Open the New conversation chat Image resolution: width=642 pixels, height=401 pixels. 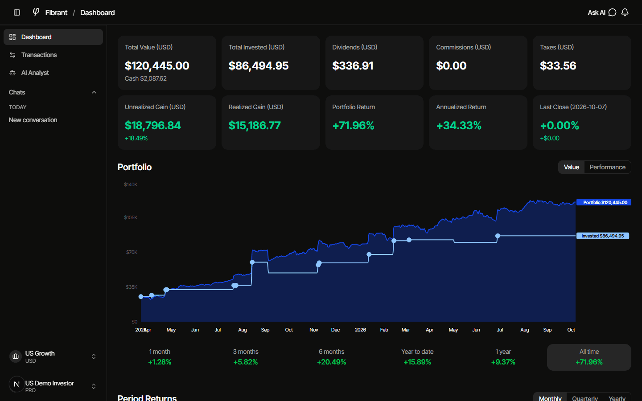(x=53, y=120)
